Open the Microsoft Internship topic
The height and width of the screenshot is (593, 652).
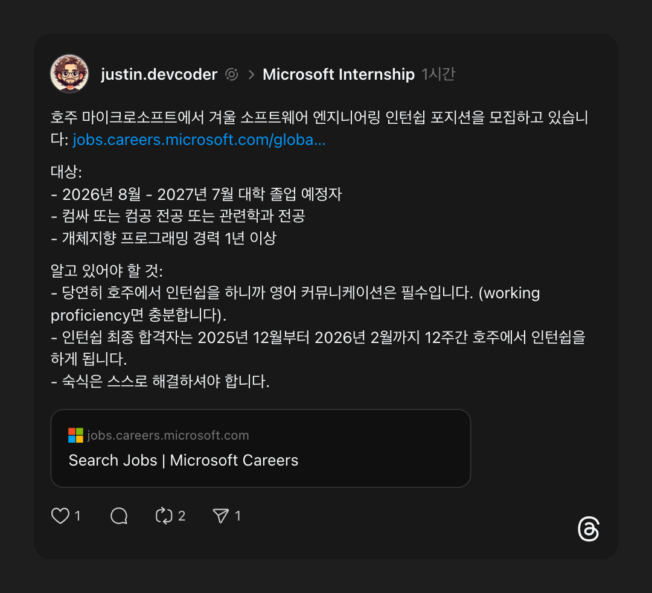point(339,74)
